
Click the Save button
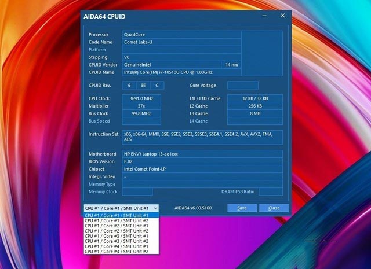click(x=242, y=208)
